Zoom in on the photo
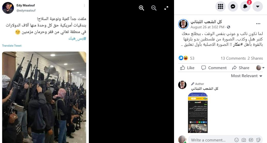The height and width of the screenshot is (143, 267). click(141, 8)
